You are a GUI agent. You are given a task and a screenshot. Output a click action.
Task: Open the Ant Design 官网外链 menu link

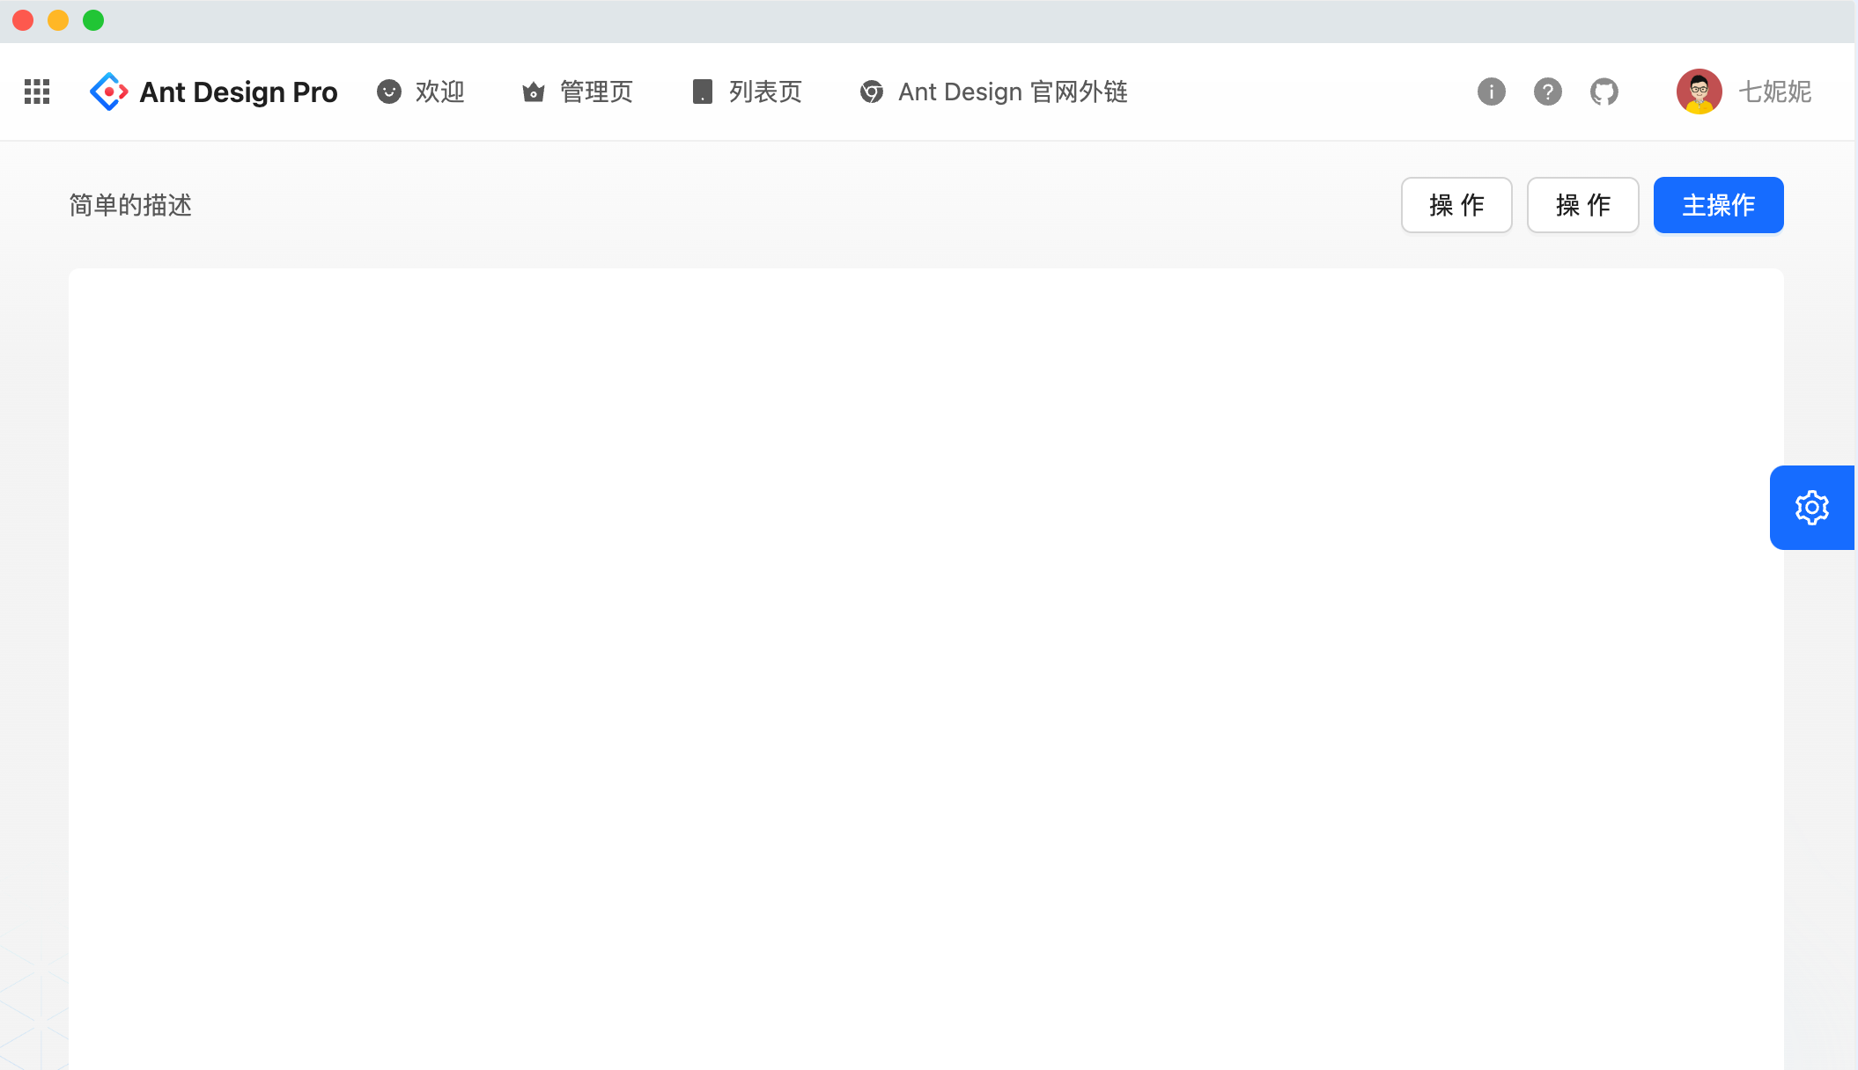click(x=994, y=92)
